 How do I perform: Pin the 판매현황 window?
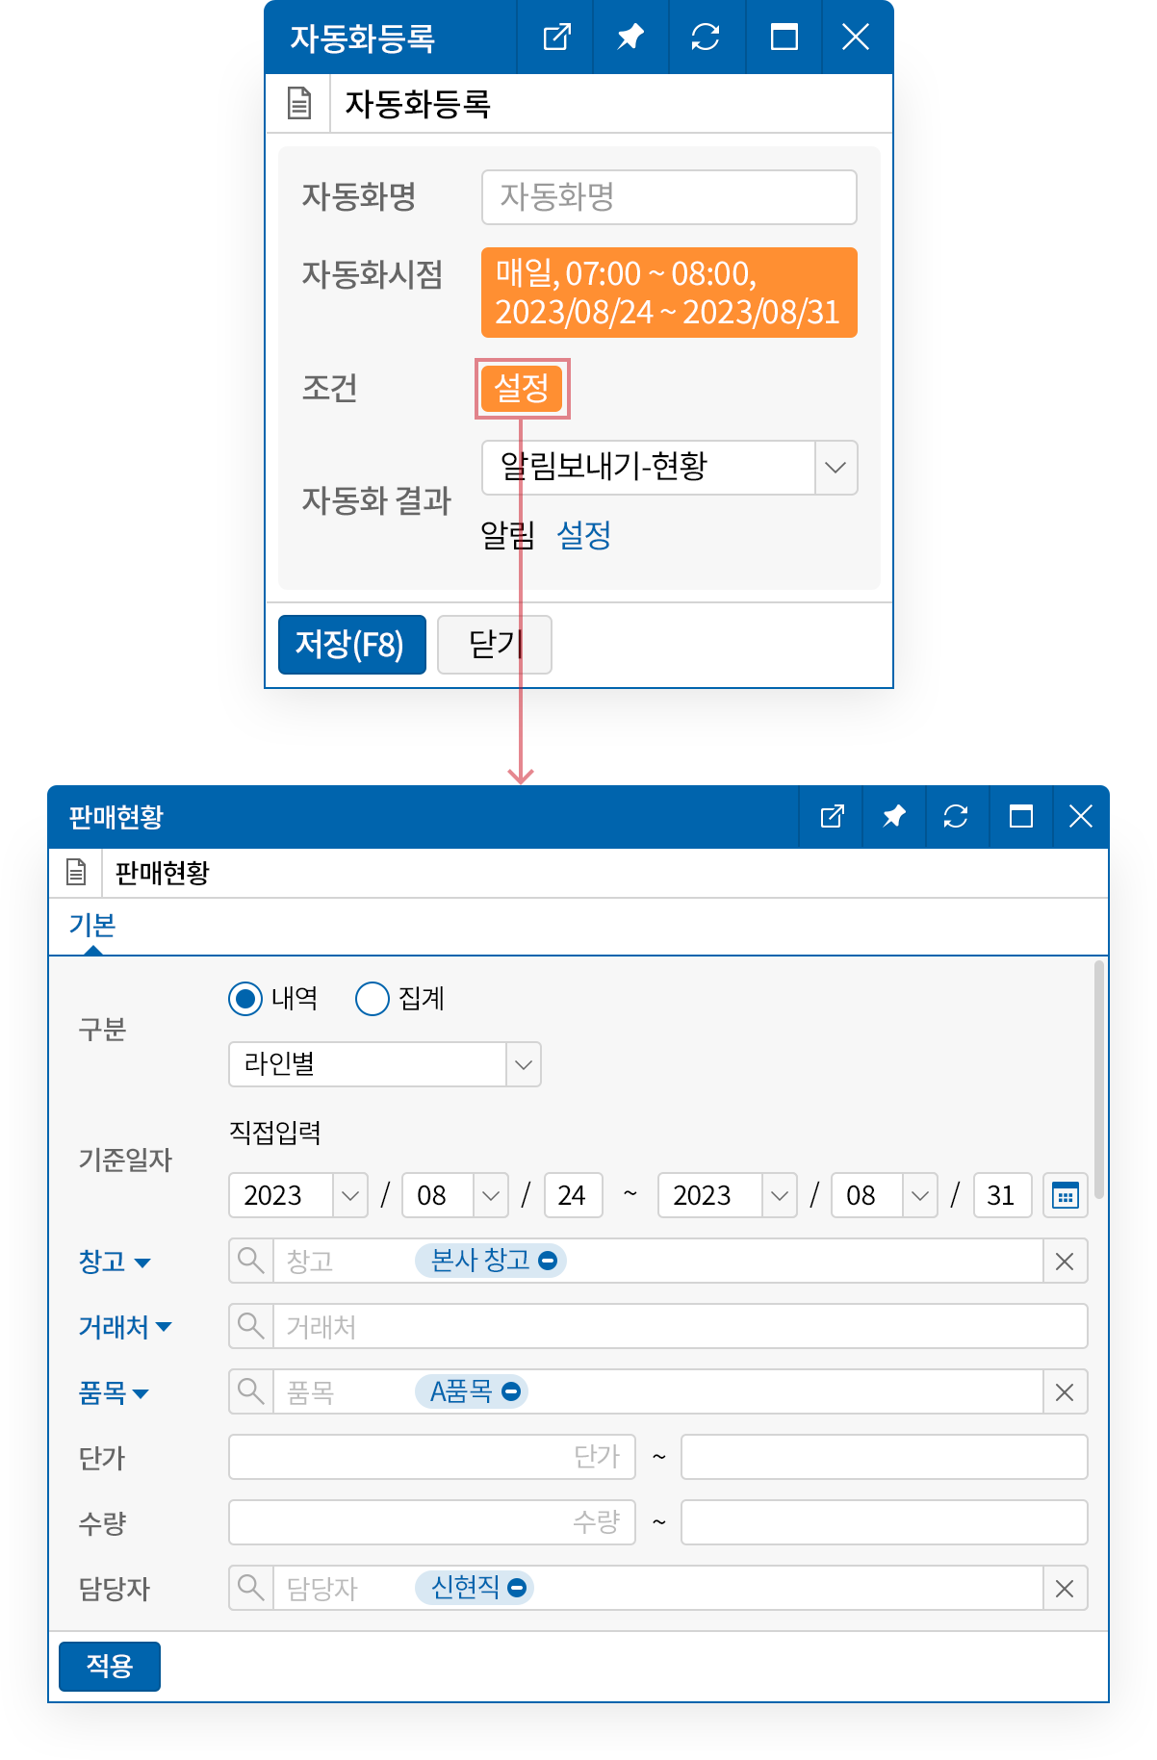(894, 817)
